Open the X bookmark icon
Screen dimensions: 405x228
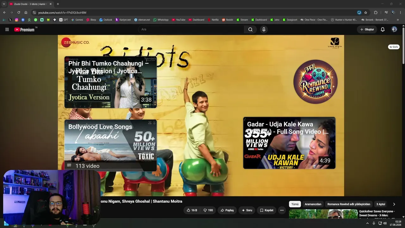[x=10, y=20]
